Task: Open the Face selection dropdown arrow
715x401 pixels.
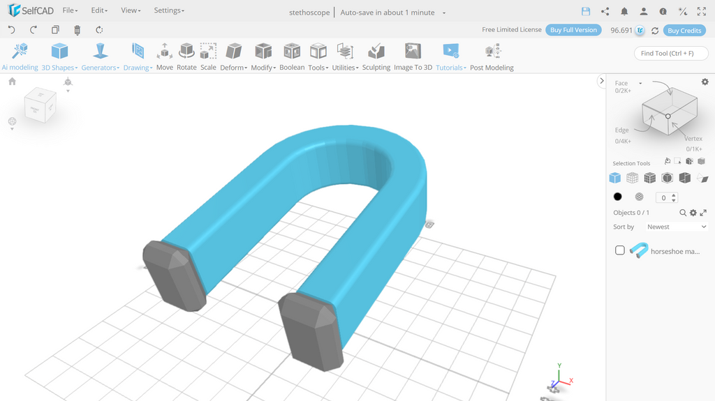Action: coord(640,83)
